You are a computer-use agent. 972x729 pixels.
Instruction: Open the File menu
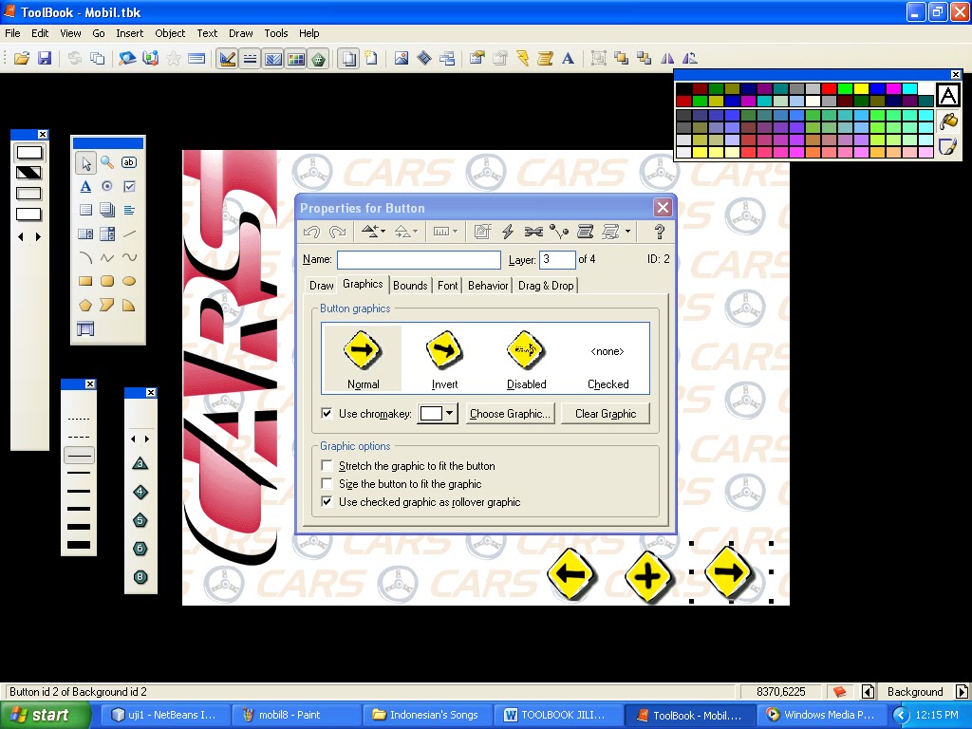coord(12,33)
